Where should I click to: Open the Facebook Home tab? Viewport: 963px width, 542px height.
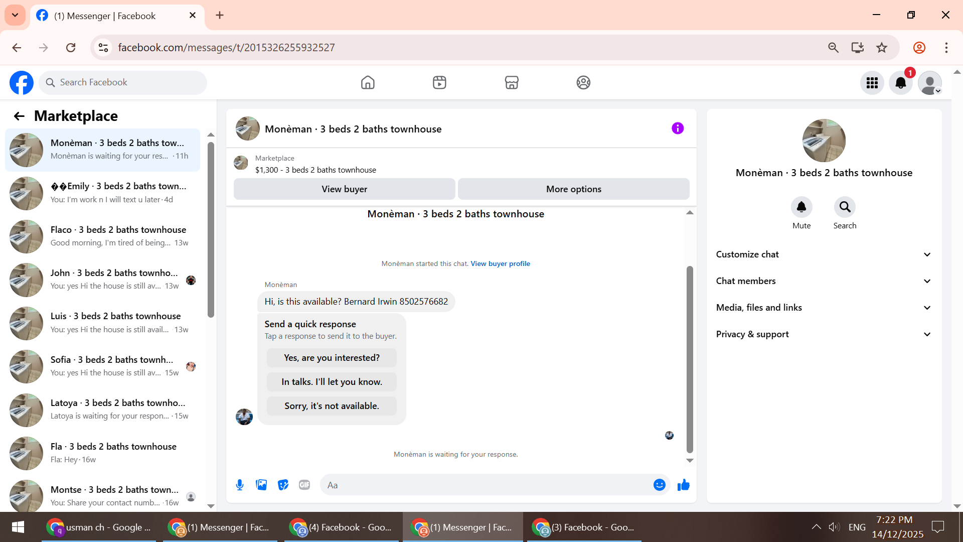(368, 83)
